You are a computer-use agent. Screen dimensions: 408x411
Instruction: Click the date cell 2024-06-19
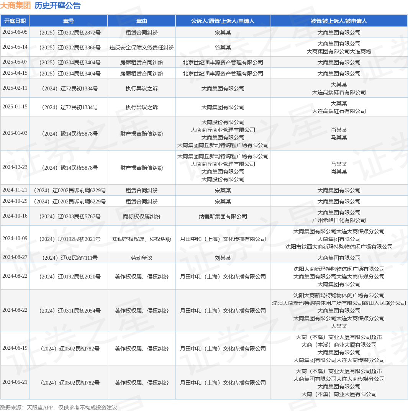point(15,348)
